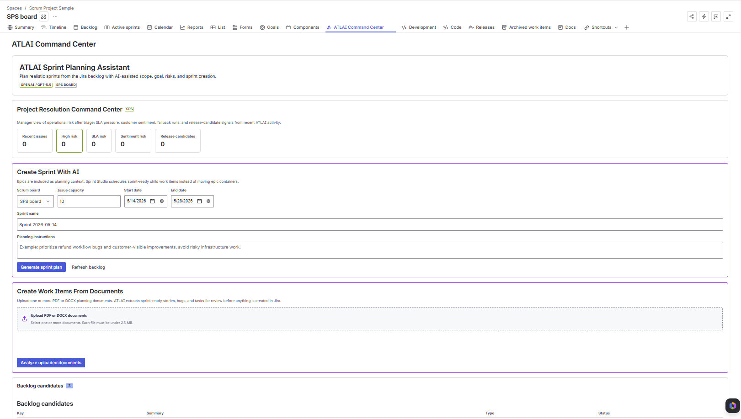Enter full screen with the expand icon
The height and width of the screenshot is (419, 741).
click(x=729, y=16)
